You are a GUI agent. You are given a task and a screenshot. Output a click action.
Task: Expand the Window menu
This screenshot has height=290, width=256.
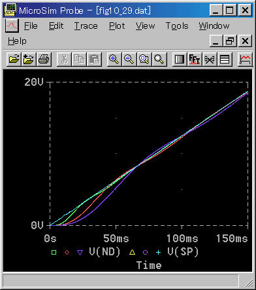point(214,26)
